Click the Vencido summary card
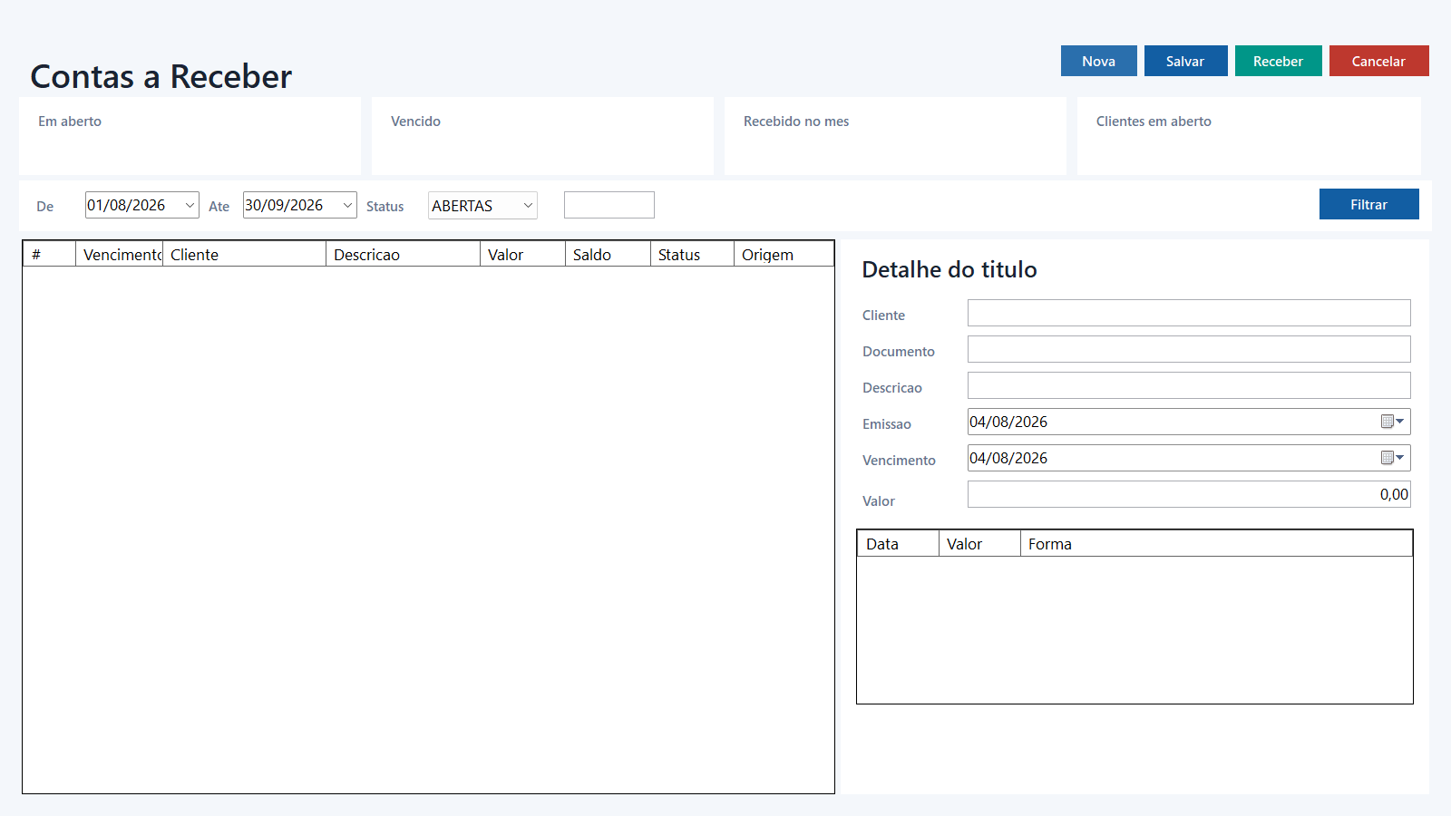 [x=542, y=136]
